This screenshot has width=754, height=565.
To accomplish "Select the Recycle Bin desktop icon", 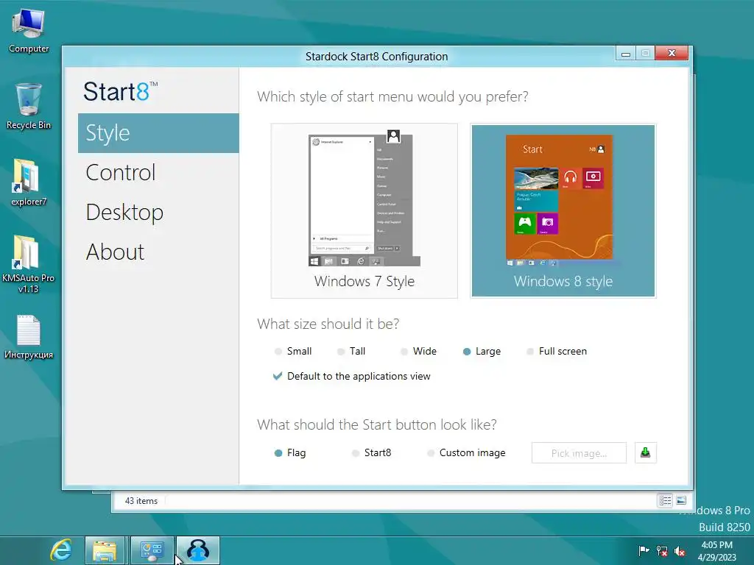I will [29, 106].
